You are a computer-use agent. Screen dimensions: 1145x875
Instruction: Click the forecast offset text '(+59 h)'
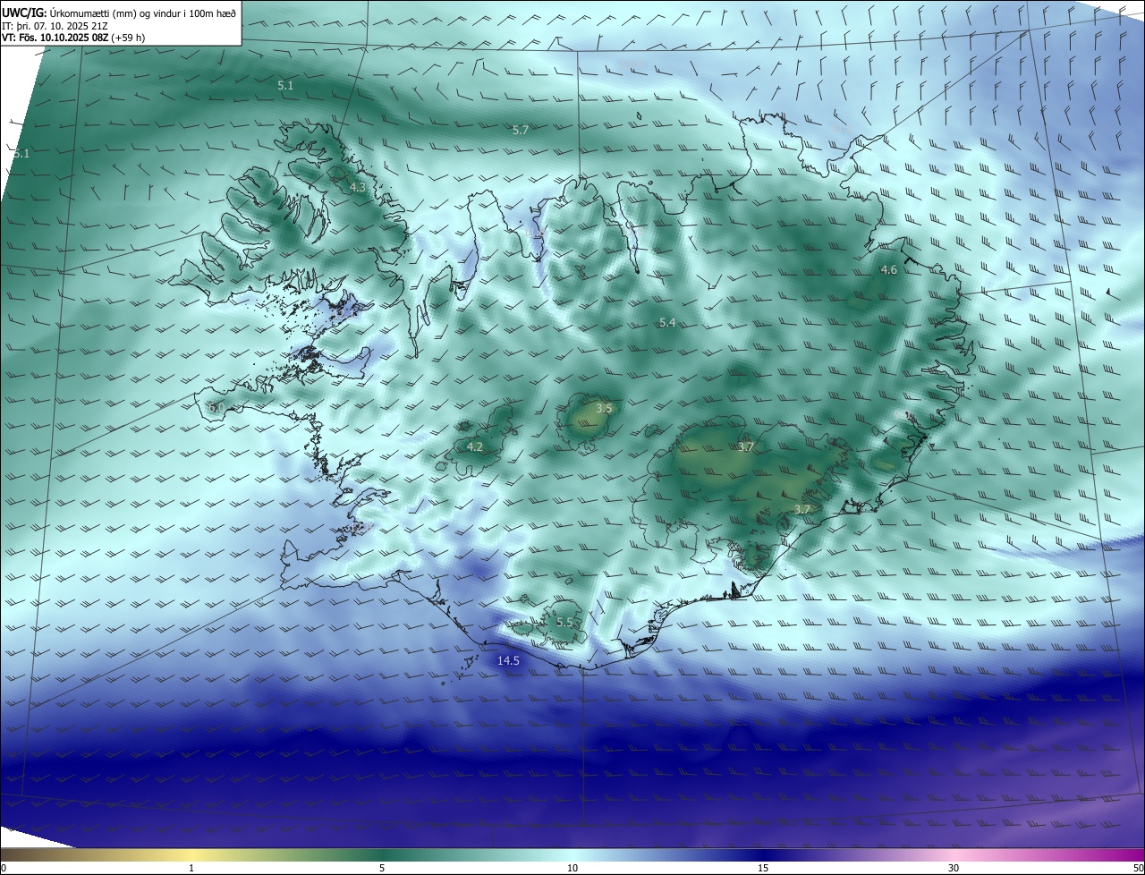[x=128, y=38]
